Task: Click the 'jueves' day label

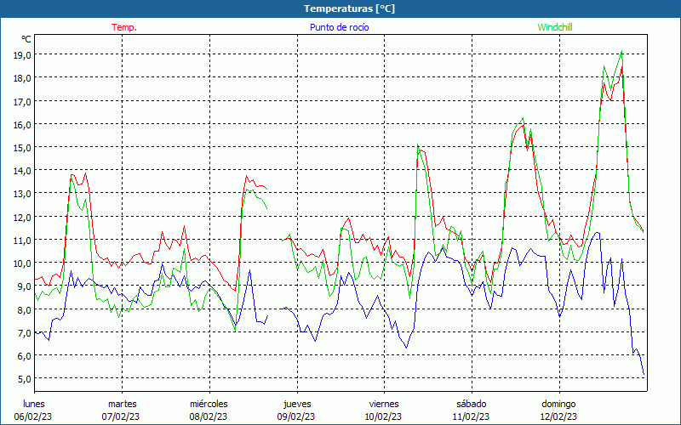Action: (297, 404)
